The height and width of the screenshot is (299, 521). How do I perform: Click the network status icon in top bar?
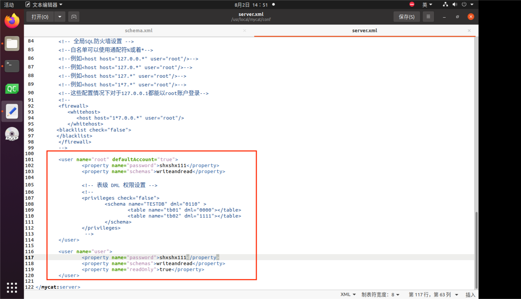445,4
